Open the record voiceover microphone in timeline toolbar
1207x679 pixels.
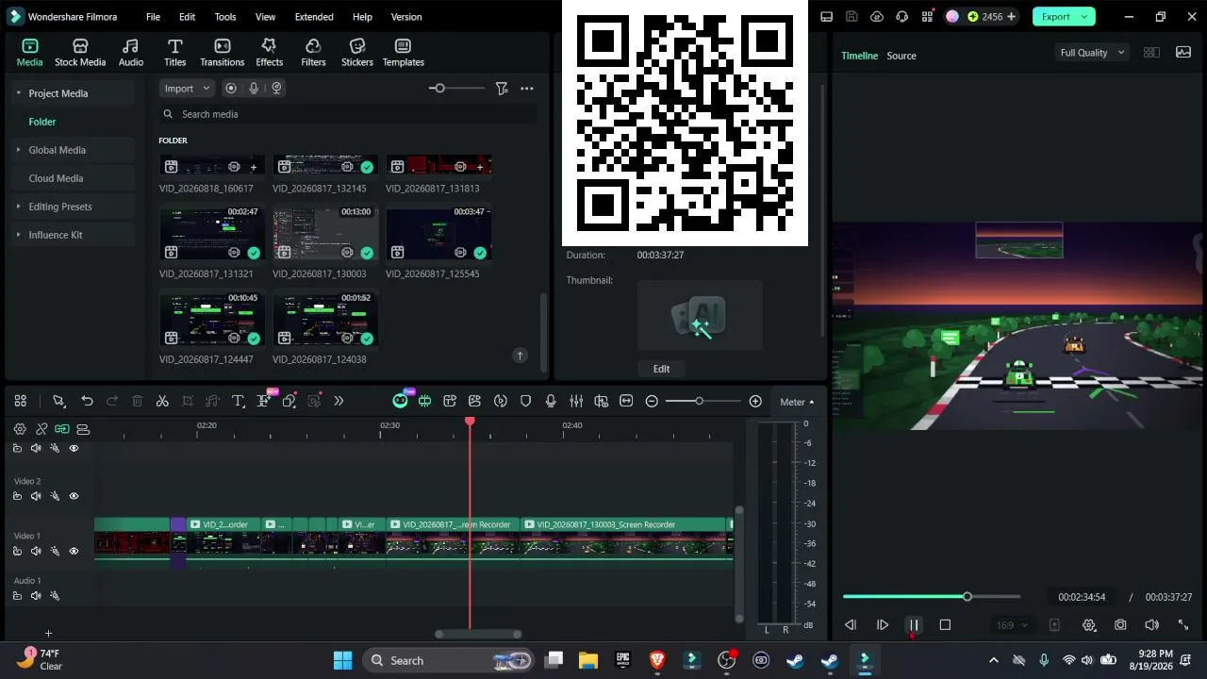tap(551, 401)
